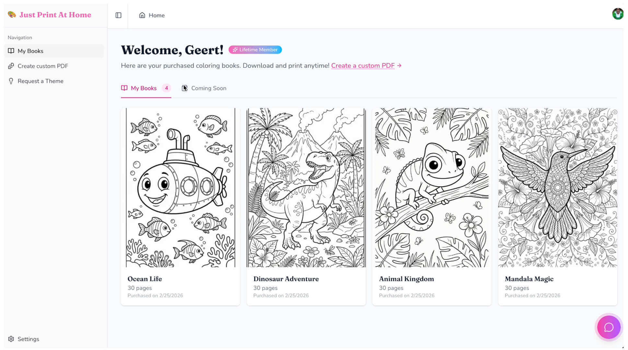Click the Home breadcrumb icon

[142, 15]
